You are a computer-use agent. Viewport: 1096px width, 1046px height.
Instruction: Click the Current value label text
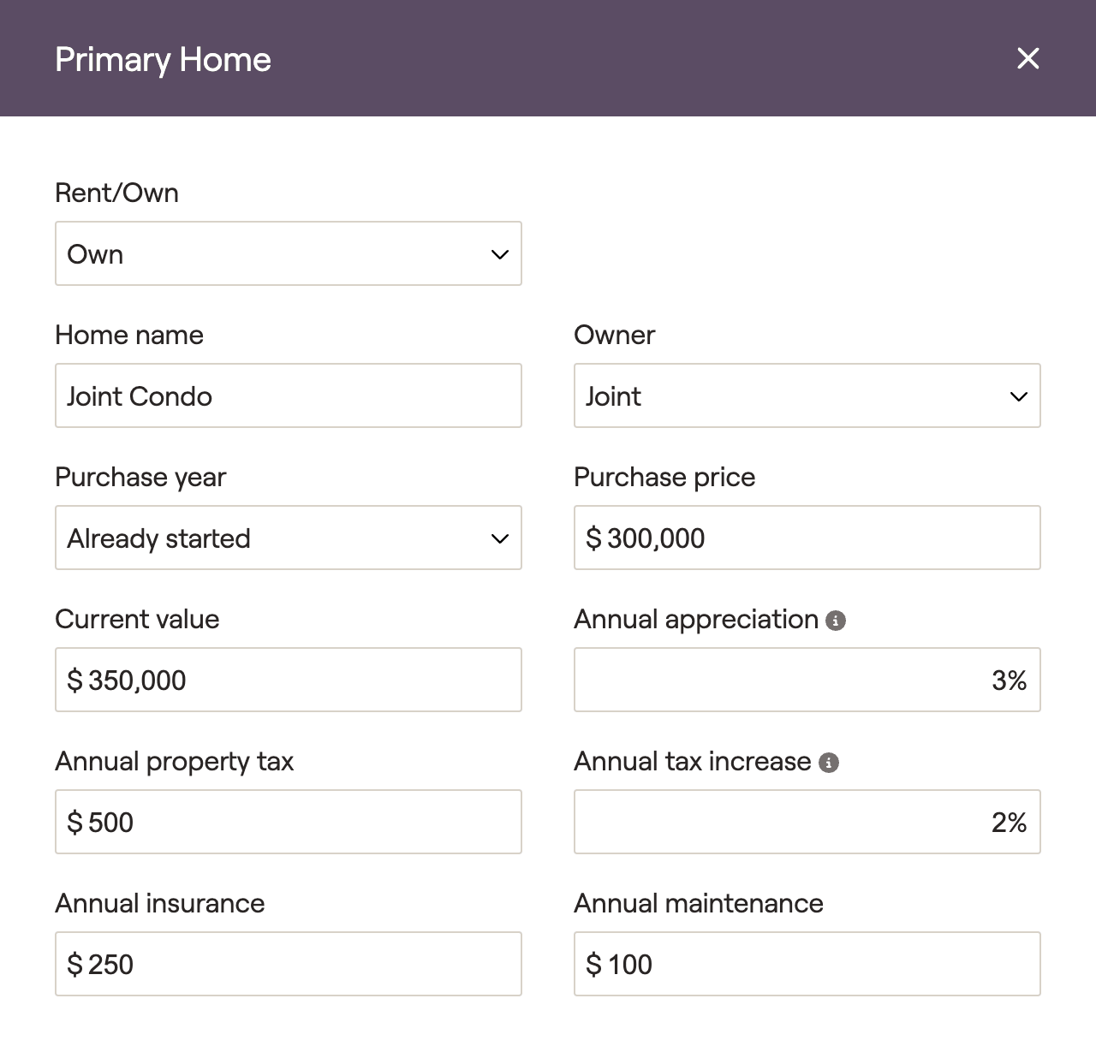point(137,620)
